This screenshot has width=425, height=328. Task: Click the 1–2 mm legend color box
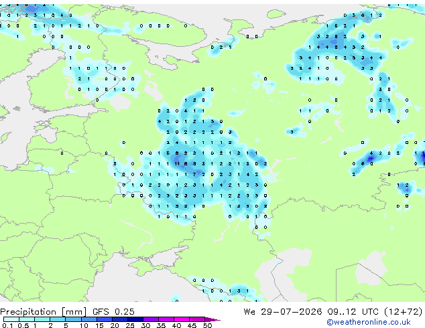click(42, 319)
